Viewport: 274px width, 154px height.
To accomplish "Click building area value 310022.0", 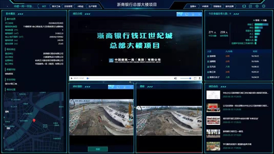I will pyautogui.click(x=59, y=33).
